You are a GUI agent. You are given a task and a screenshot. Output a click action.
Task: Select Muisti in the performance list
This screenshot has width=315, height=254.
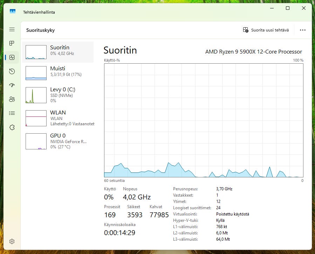coord(58,73)
